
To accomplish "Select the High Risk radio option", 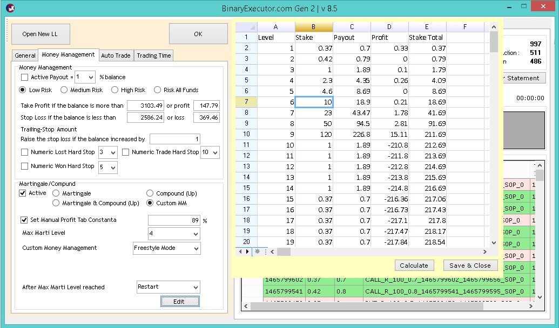I will click(x=115, y=90).
